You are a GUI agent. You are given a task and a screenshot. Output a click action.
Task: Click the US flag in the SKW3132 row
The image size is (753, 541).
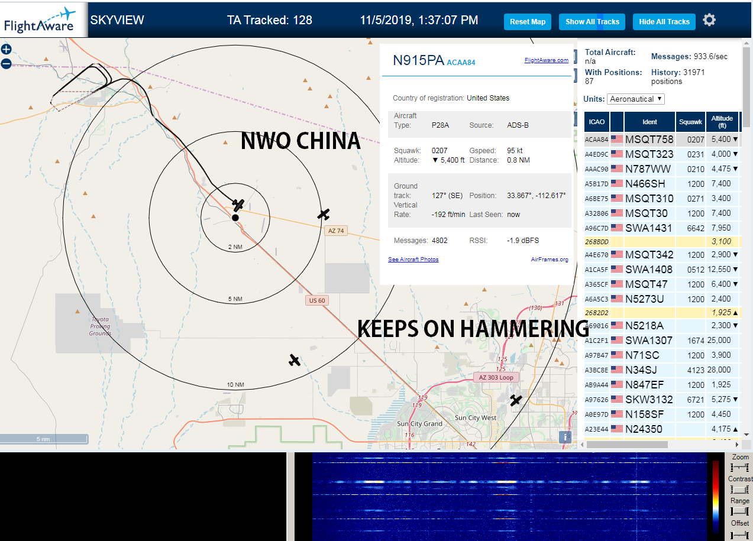pos(617,400)
